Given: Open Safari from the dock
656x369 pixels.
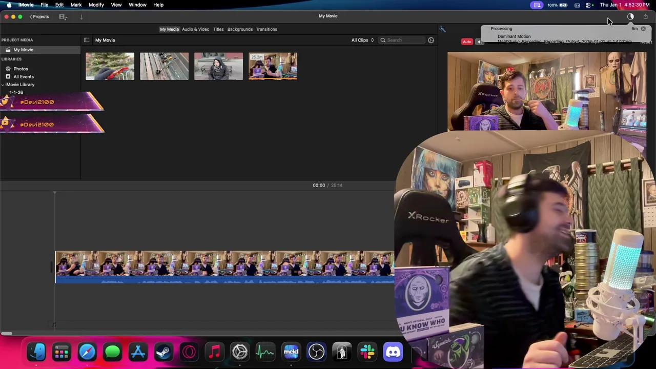Looking at the screenshot, I should click(87, 352).
